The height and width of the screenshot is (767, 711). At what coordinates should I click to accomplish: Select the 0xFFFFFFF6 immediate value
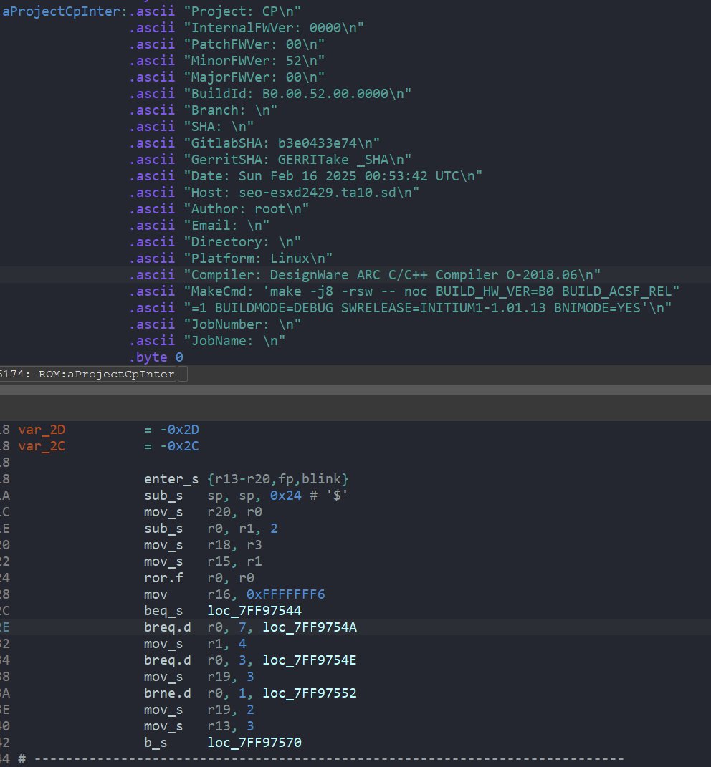pyautogui.click(x=285, y=594)
